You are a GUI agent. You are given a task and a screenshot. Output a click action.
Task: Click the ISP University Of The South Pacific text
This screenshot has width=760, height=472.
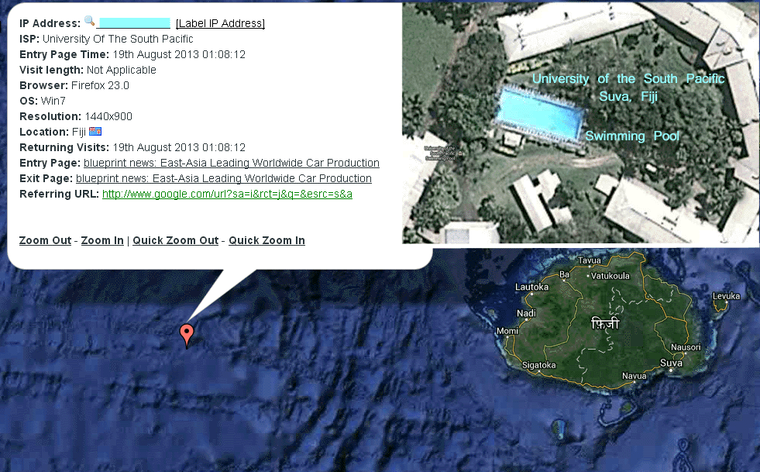106,39
